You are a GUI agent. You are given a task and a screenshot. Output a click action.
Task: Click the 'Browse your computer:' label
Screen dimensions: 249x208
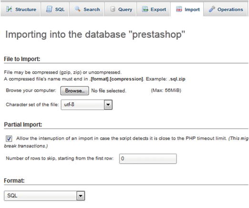coord(31,90)
